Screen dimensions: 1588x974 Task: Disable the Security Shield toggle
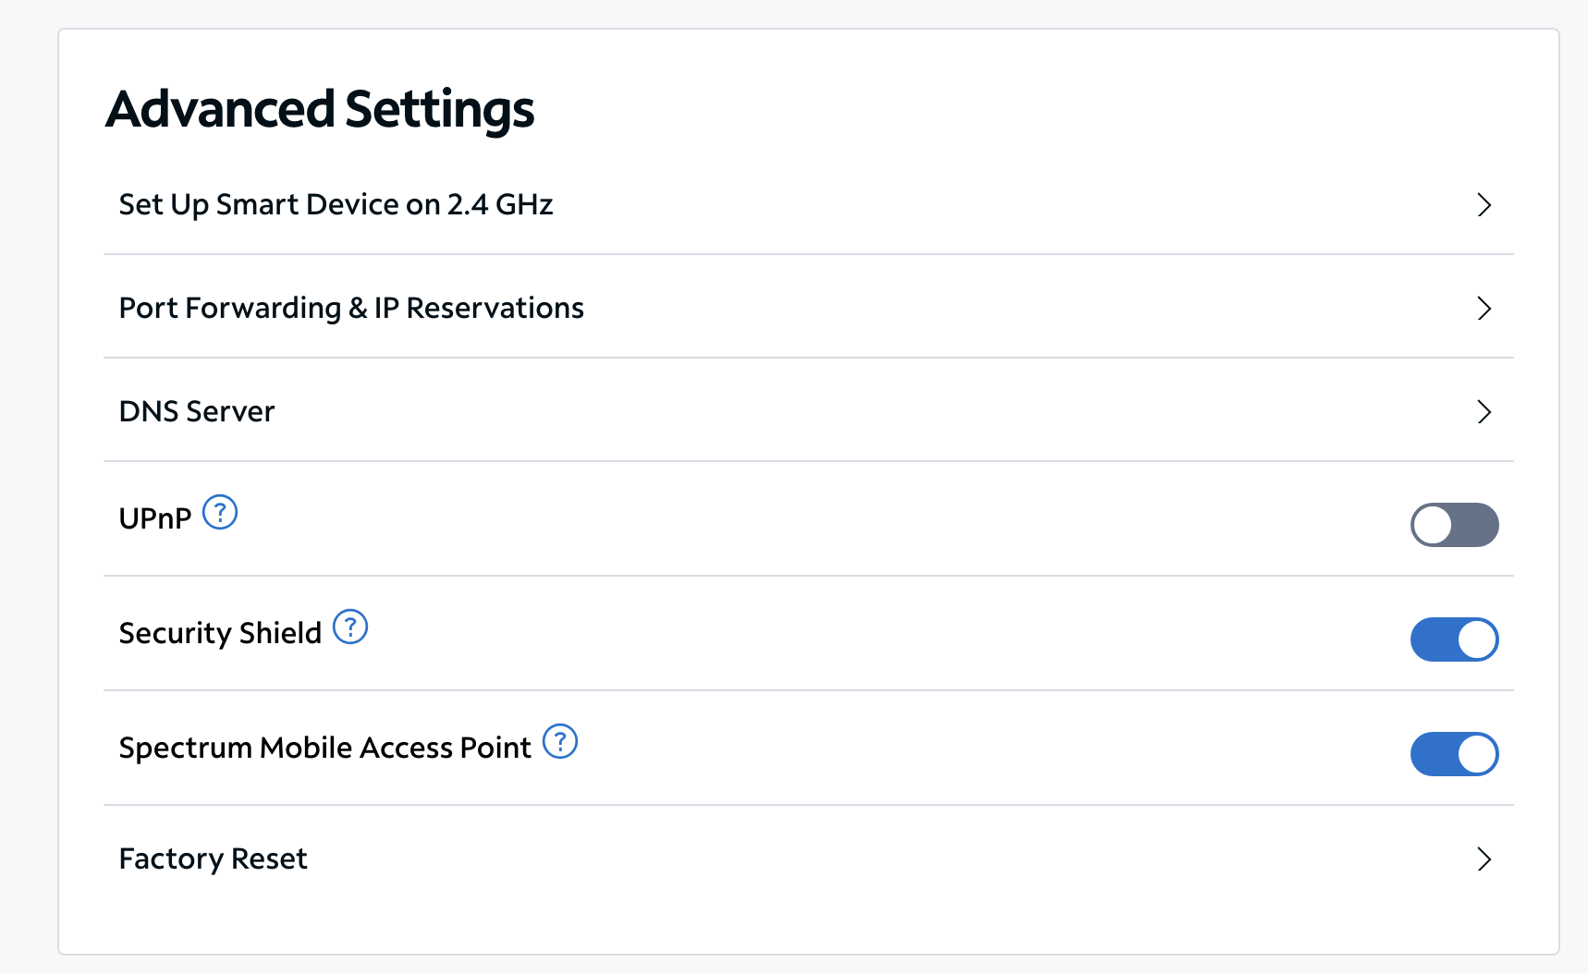pos(1454,639)
